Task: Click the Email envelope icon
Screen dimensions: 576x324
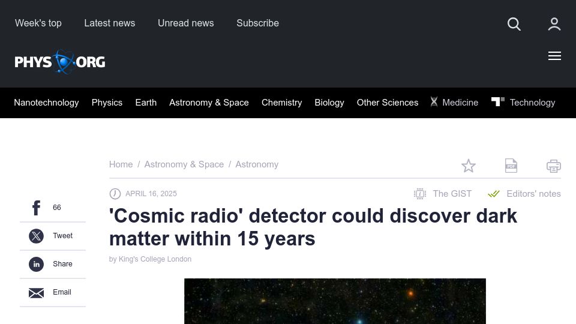Action: point(37,293)
